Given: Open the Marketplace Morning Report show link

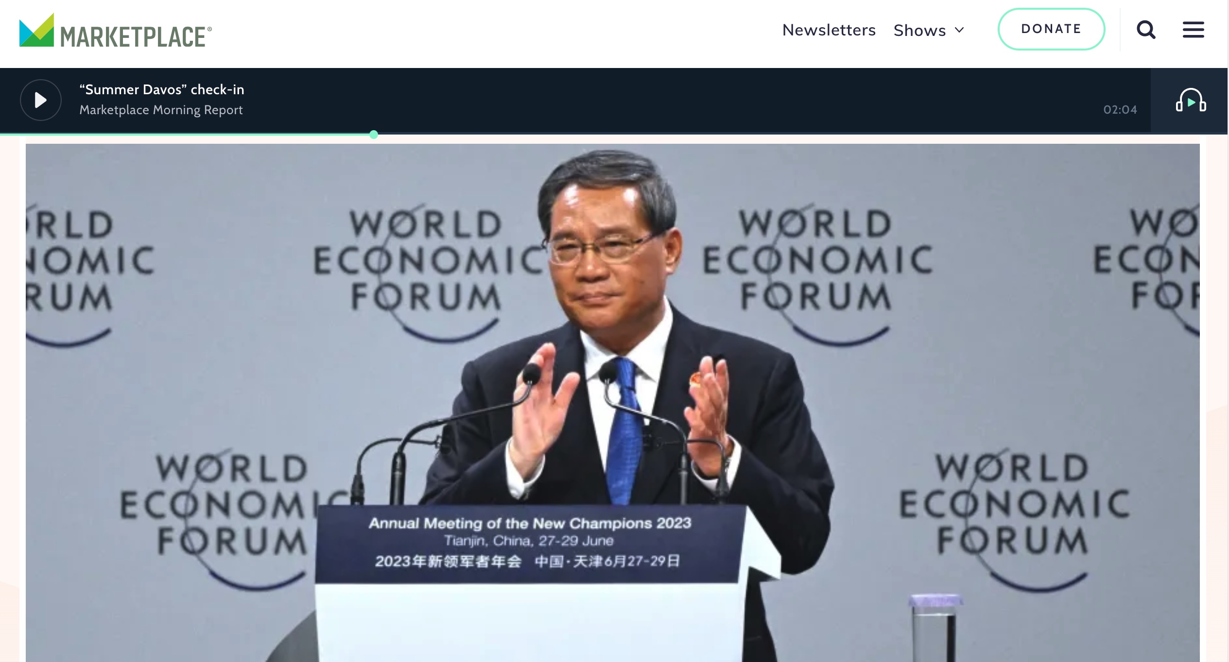Looking at the screenshot, I should tap(161, 110).
